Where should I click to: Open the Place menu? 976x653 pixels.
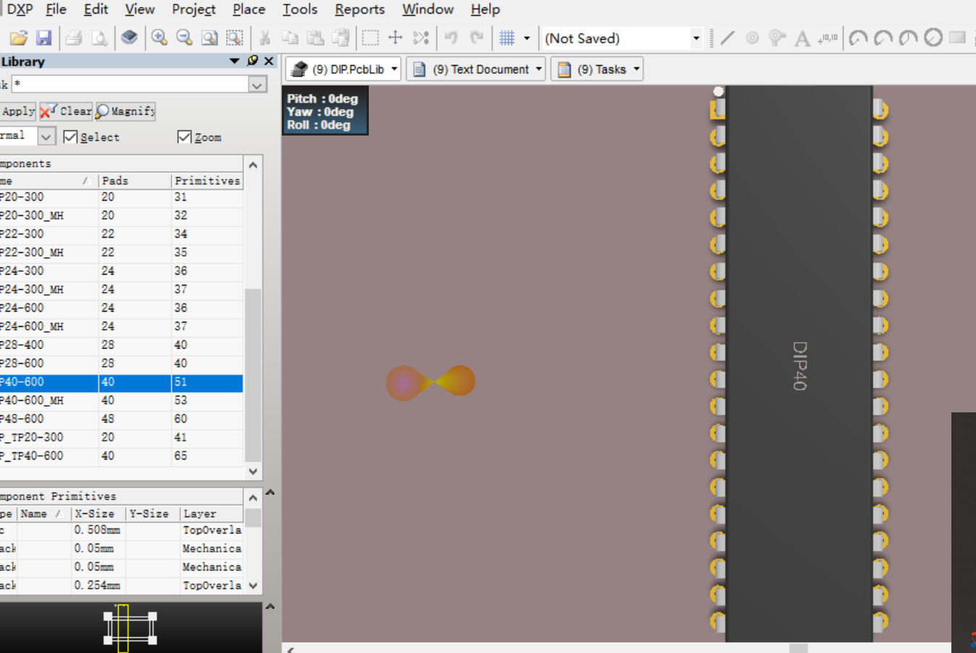coord(249,9)
